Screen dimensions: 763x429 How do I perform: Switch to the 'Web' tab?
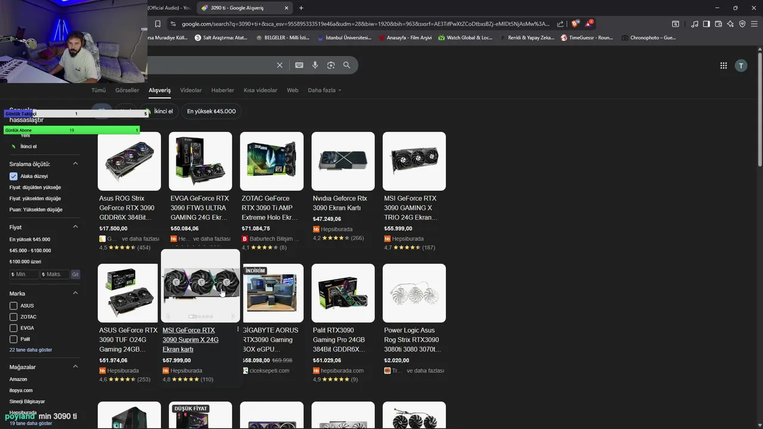point(292,91)
